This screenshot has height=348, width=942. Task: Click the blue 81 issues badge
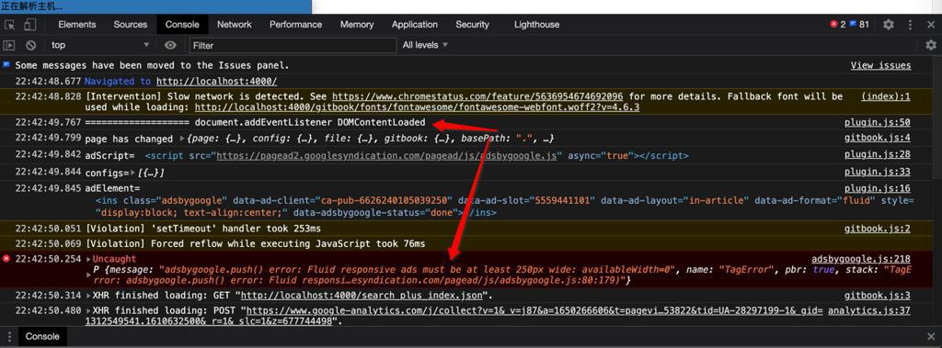[859, 25]
